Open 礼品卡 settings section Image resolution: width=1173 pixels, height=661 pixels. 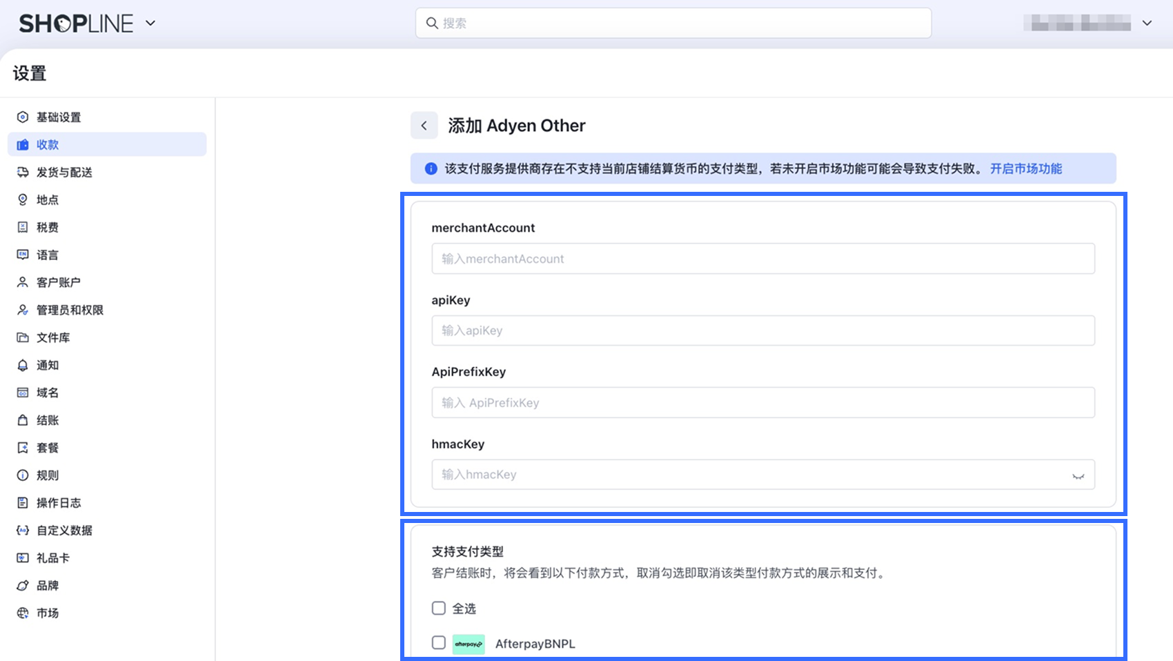[x=107, y=558]
